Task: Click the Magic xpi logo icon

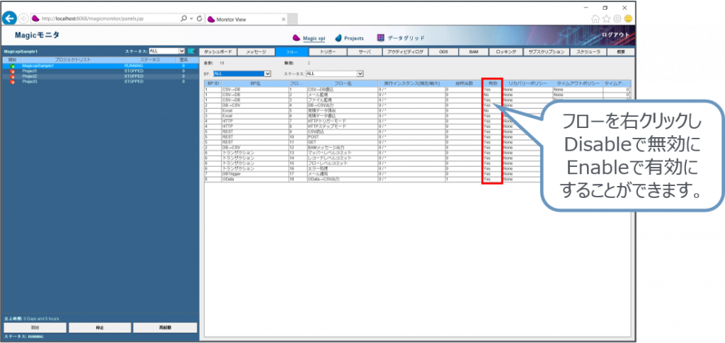Action: (297, 38)
